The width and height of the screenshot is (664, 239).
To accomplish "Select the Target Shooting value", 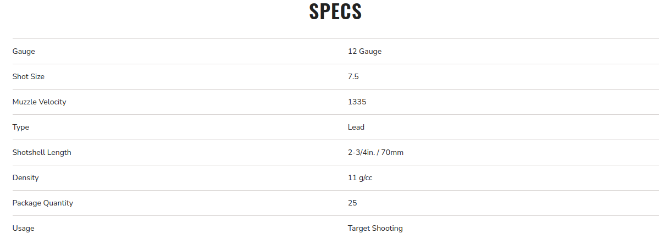I will [x=375, y=228].
